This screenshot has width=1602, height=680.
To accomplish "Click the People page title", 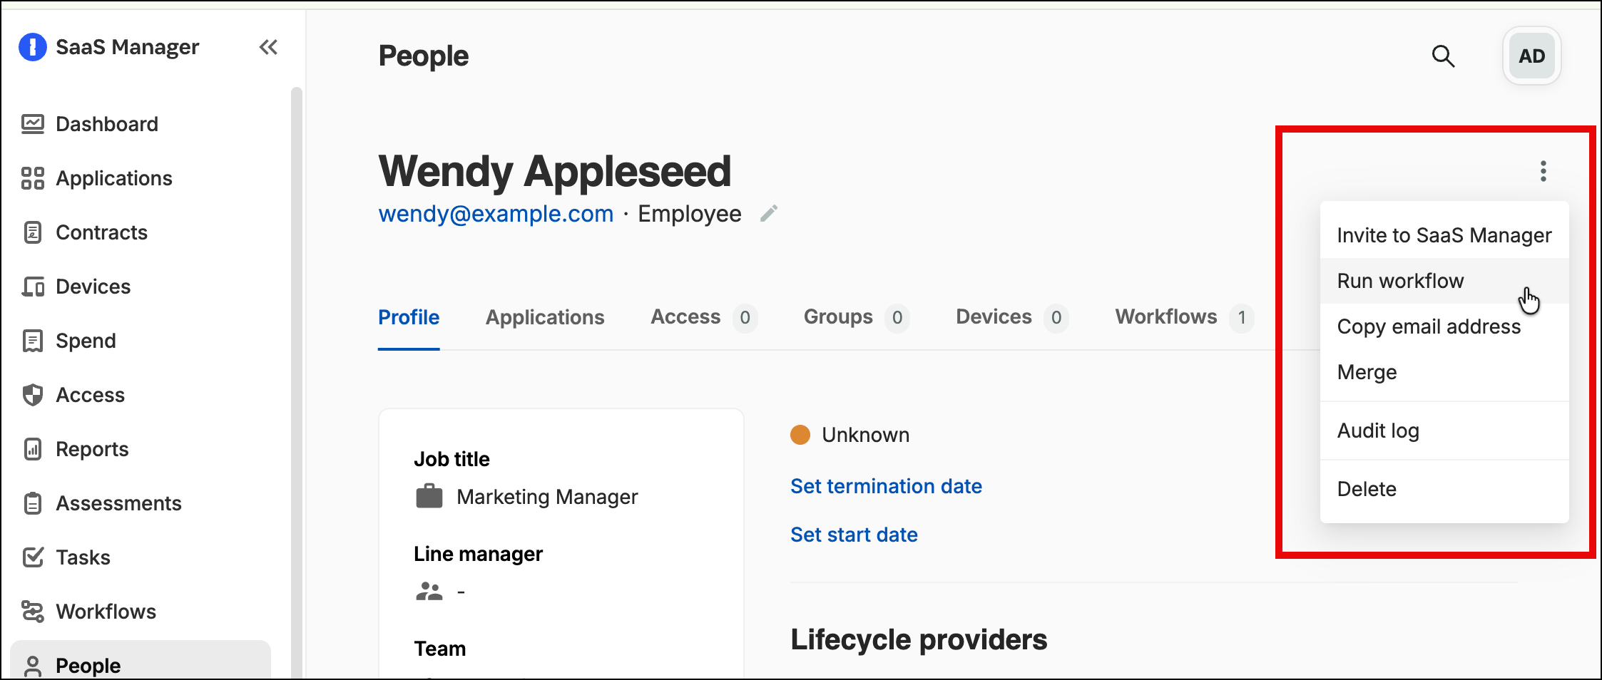I will [x=424, y=56].
